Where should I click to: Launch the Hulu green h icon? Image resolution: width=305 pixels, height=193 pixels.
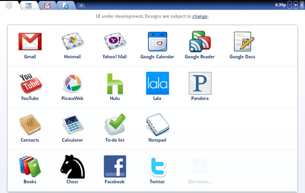tap(115, 84)
